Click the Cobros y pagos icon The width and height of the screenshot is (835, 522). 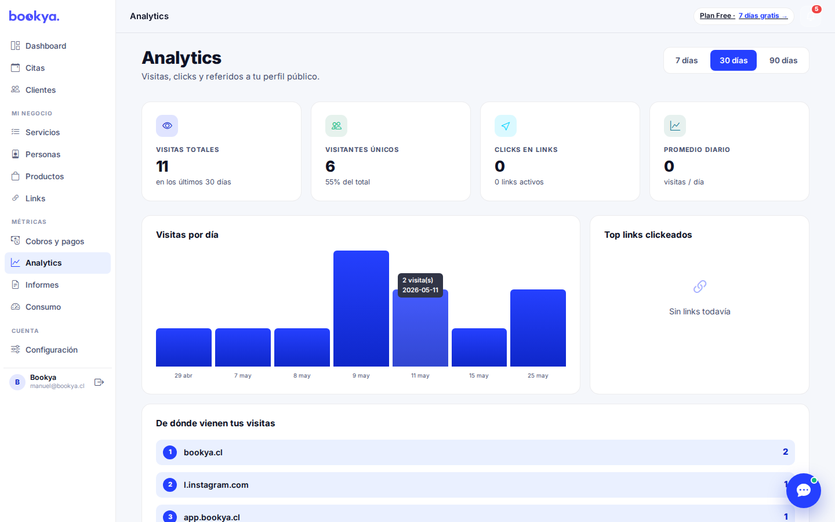16,241
